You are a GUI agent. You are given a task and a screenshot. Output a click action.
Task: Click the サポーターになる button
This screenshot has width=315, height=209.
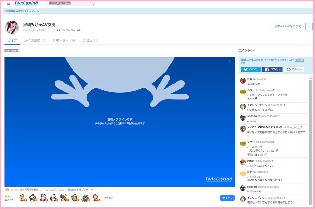[x=287, y=27]
